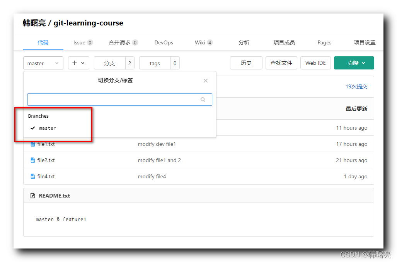Click the 历史 history button
This screenshot has width=397, height=262.
pos(246,63)
